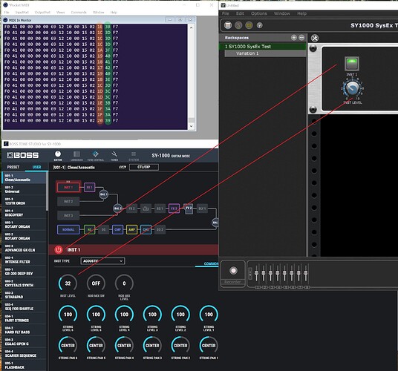Viewport: 398px width, 371px height.
Task: Select the DS distortion block
Action: (x=103, y=229)
